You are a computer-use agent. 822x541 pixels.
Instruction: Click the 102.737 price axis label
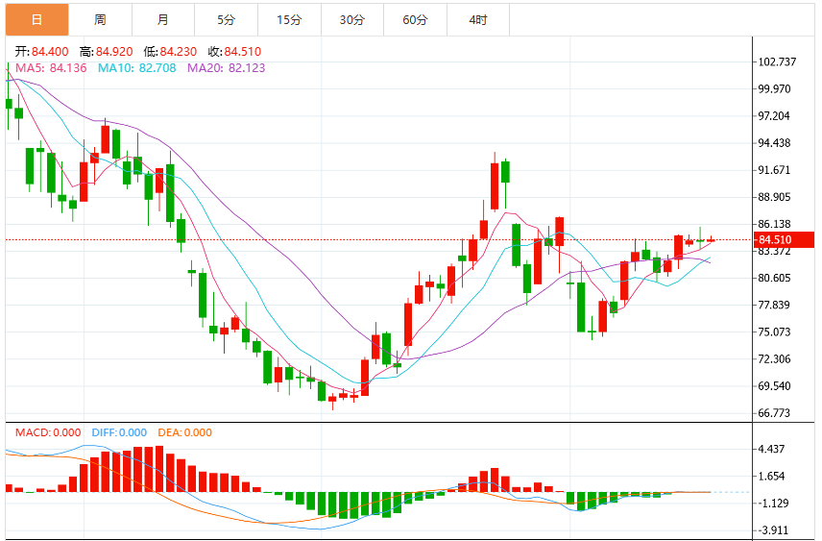click(777, 61)
